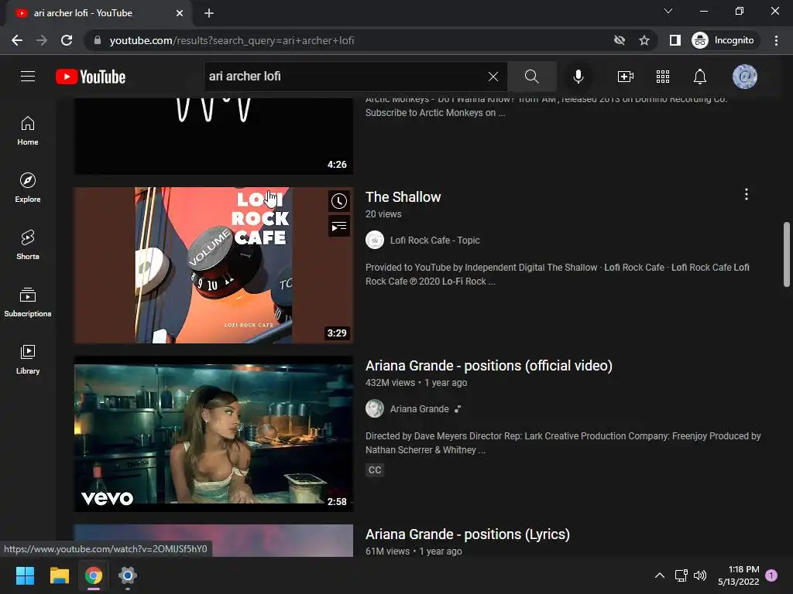
Task: Open the YouTube hamburger guide menu
Action: pos(28,77)
